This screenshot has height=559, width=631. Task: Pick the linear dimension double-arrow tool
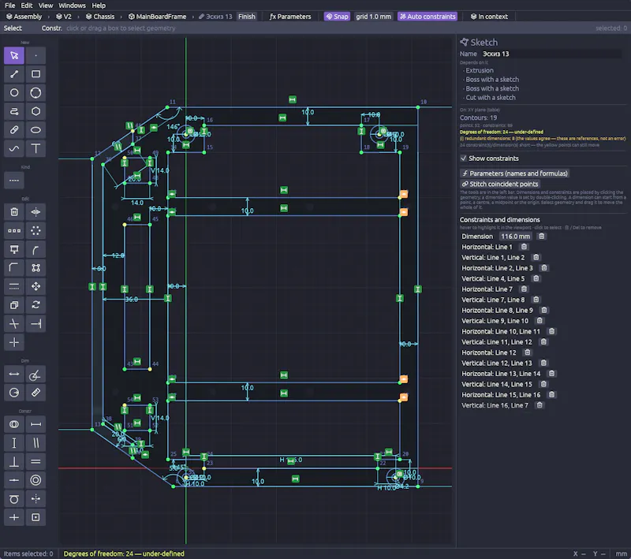coord(14,375)
